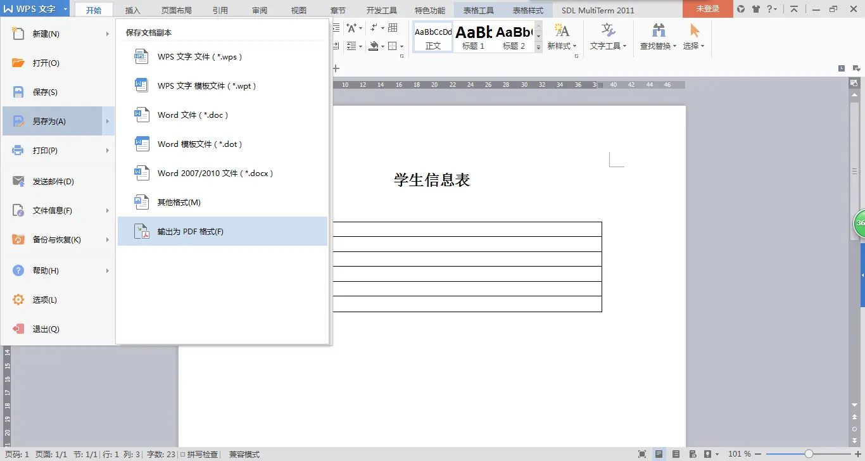Click the 备份与恢复(K) icon
The width and height of the screenshot is (865, 461).
click(18, 240)
